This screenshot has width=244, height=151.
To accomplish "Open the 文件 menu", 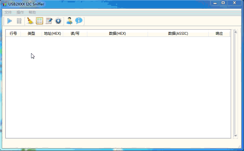I will (8, 12).
